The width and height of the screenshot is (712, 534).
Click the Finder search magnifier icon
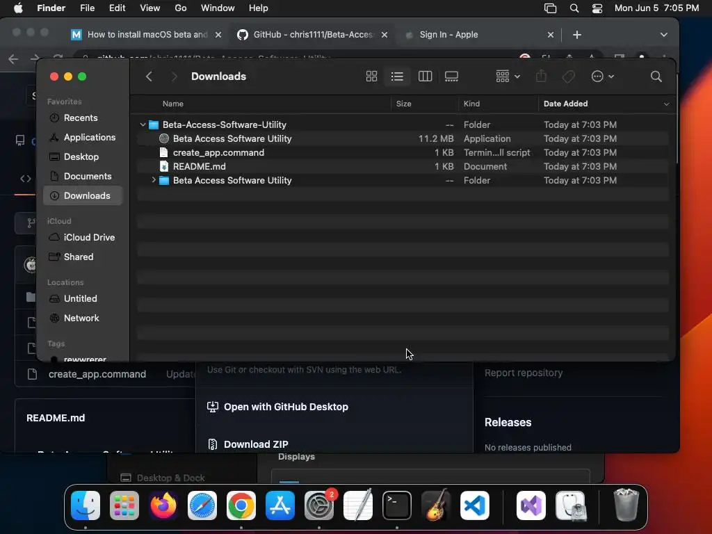(x=656, y=76)
